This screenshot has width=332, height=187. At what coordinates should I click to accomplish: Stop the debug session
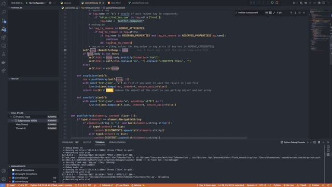tap(276, 3)
